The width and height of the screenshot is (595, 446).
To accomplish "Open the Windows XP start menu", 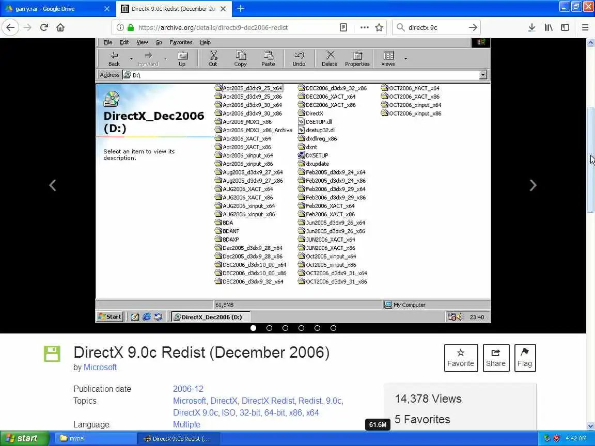I will [25, 438].
